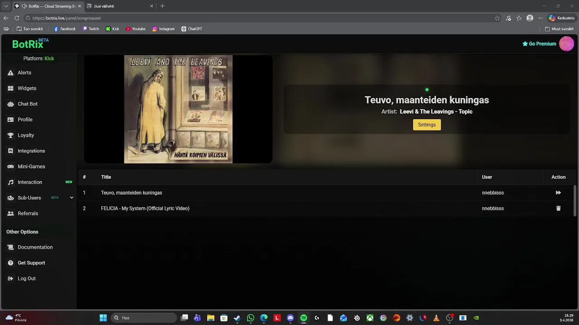Screen dimensions: 579x325
Task: Open browser settings three-dot menu
Action: 540,18
